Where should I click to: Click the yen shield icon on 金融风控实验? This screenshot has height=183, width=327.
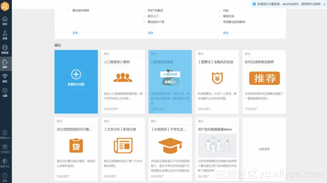click(217, 78)
